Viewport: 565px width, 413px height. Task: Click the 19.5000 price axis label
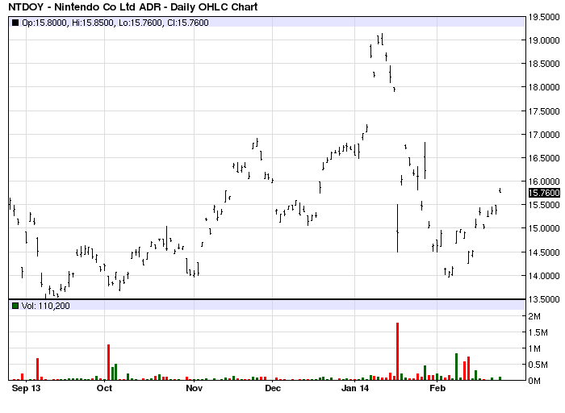click(x=544, y=17)
